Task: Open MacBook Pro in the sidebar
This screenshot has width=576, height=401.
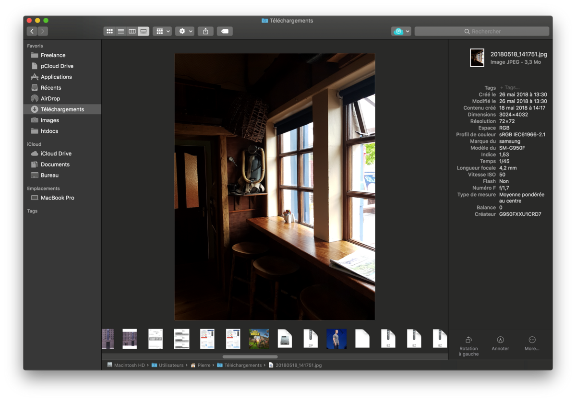Action: coord(62,198)
